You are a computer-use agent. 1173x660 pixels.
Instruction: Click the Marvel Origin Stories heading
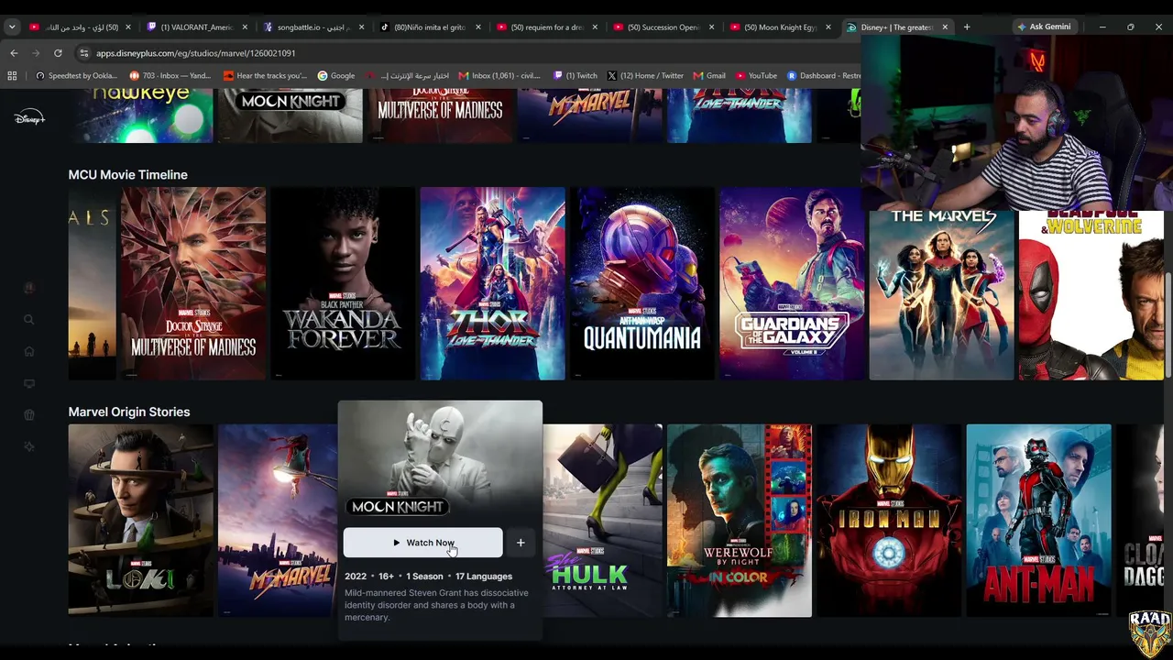click(129, 412)
